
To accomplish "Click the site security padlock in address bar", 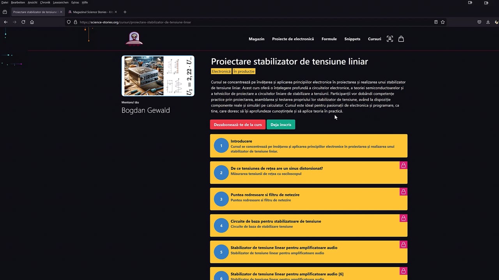I will tap(75, 22).
